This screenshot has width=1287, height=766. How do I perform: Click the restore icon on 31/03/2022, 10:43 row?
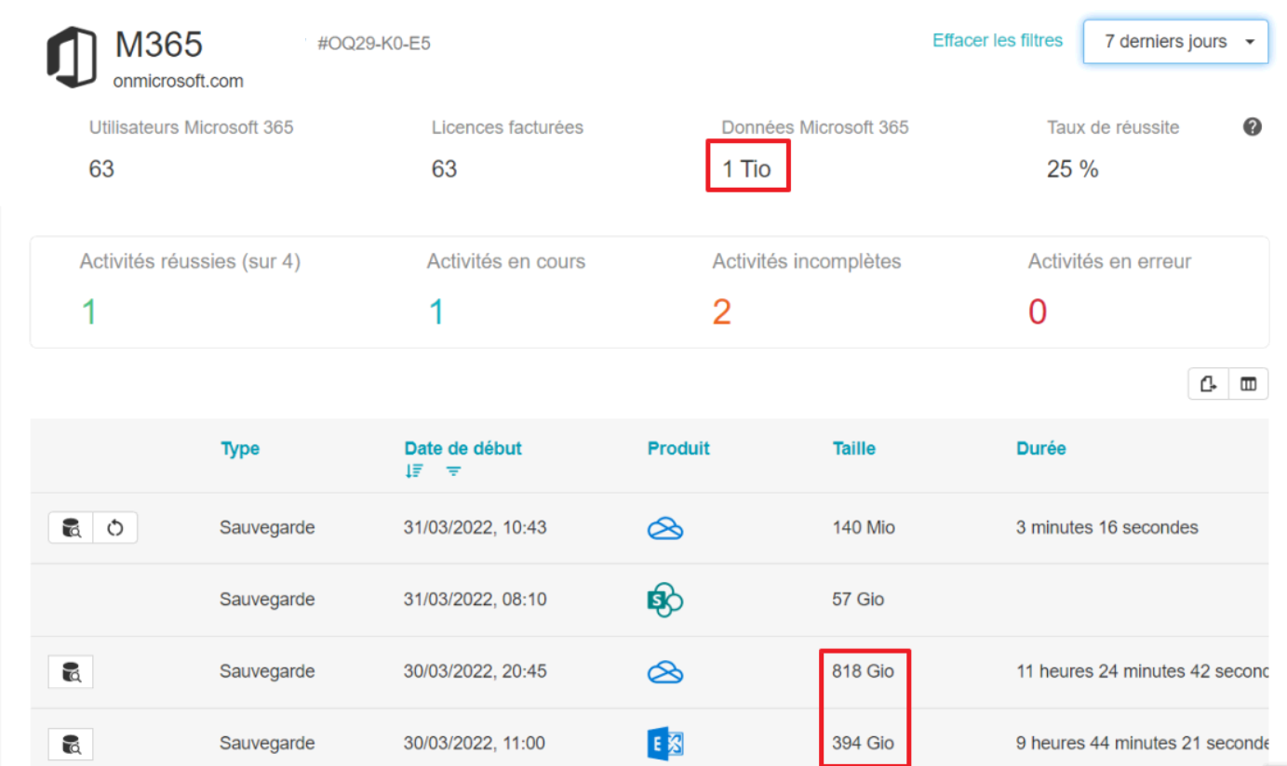(x=115, y=529)
